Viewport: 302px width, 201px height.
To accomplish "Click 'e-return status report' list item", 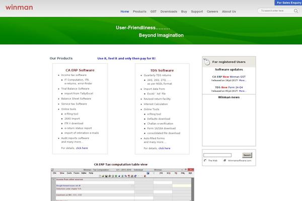I will tap(78, 128).
